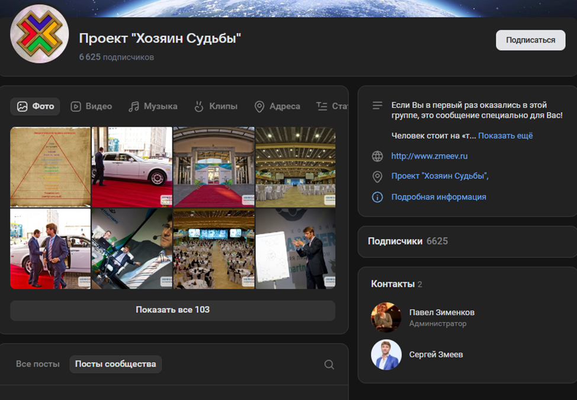Open Сергей Змеев's avatar
This screenshot has width=577, height=400.
[386, 355]
